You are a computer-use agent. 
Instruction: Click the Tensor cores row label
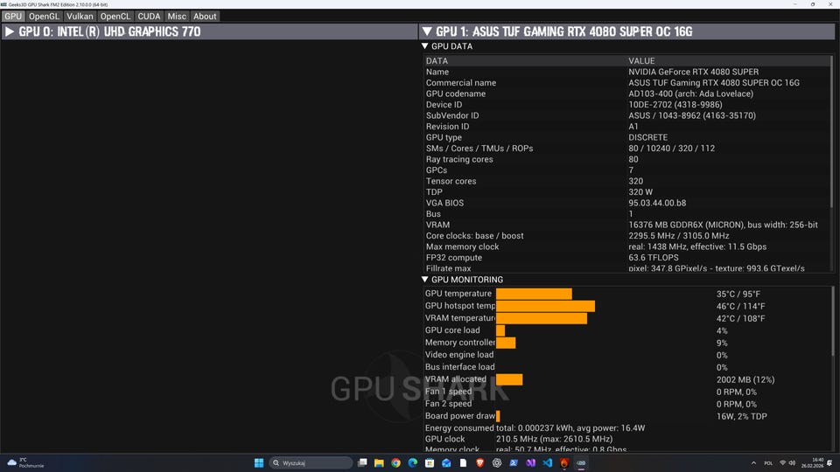pyautogui.click(x=451, y=181)
